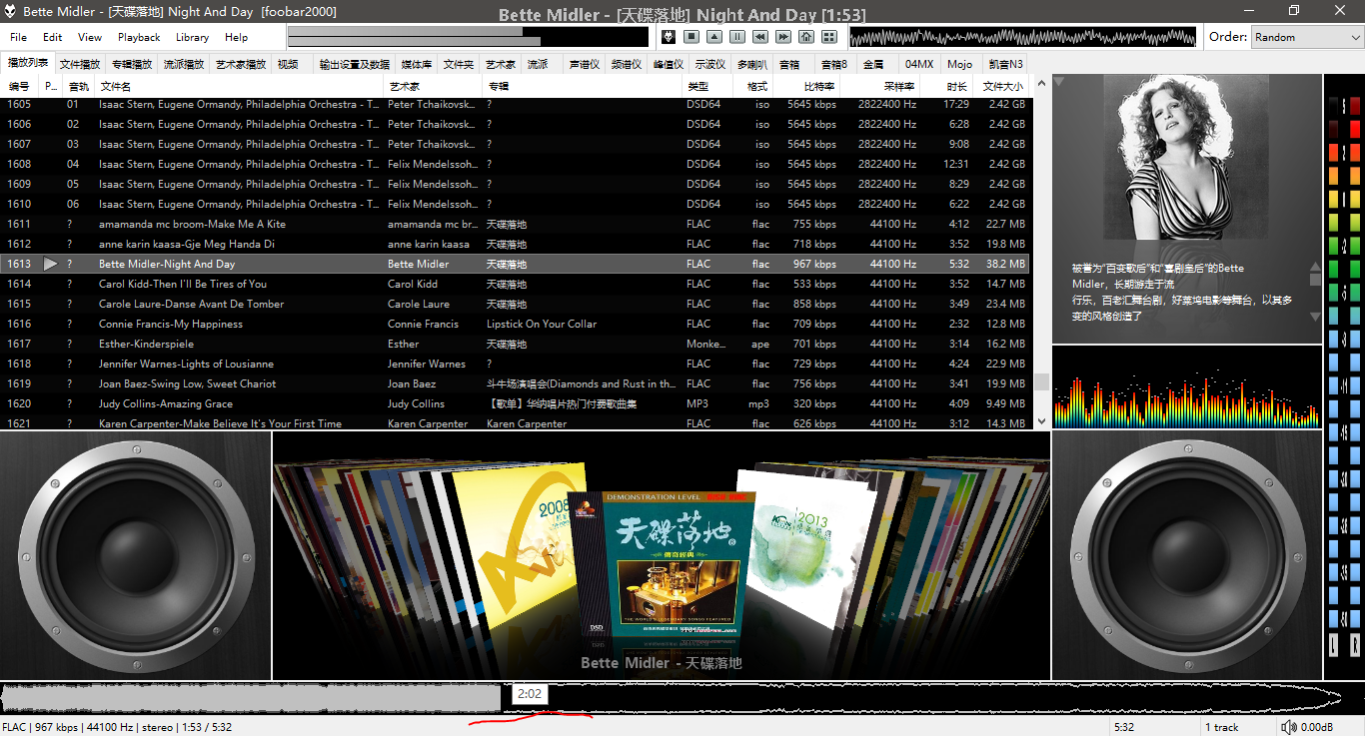
Task: Sort playlist by 比特率 column header
Action: tap(818, 87)
